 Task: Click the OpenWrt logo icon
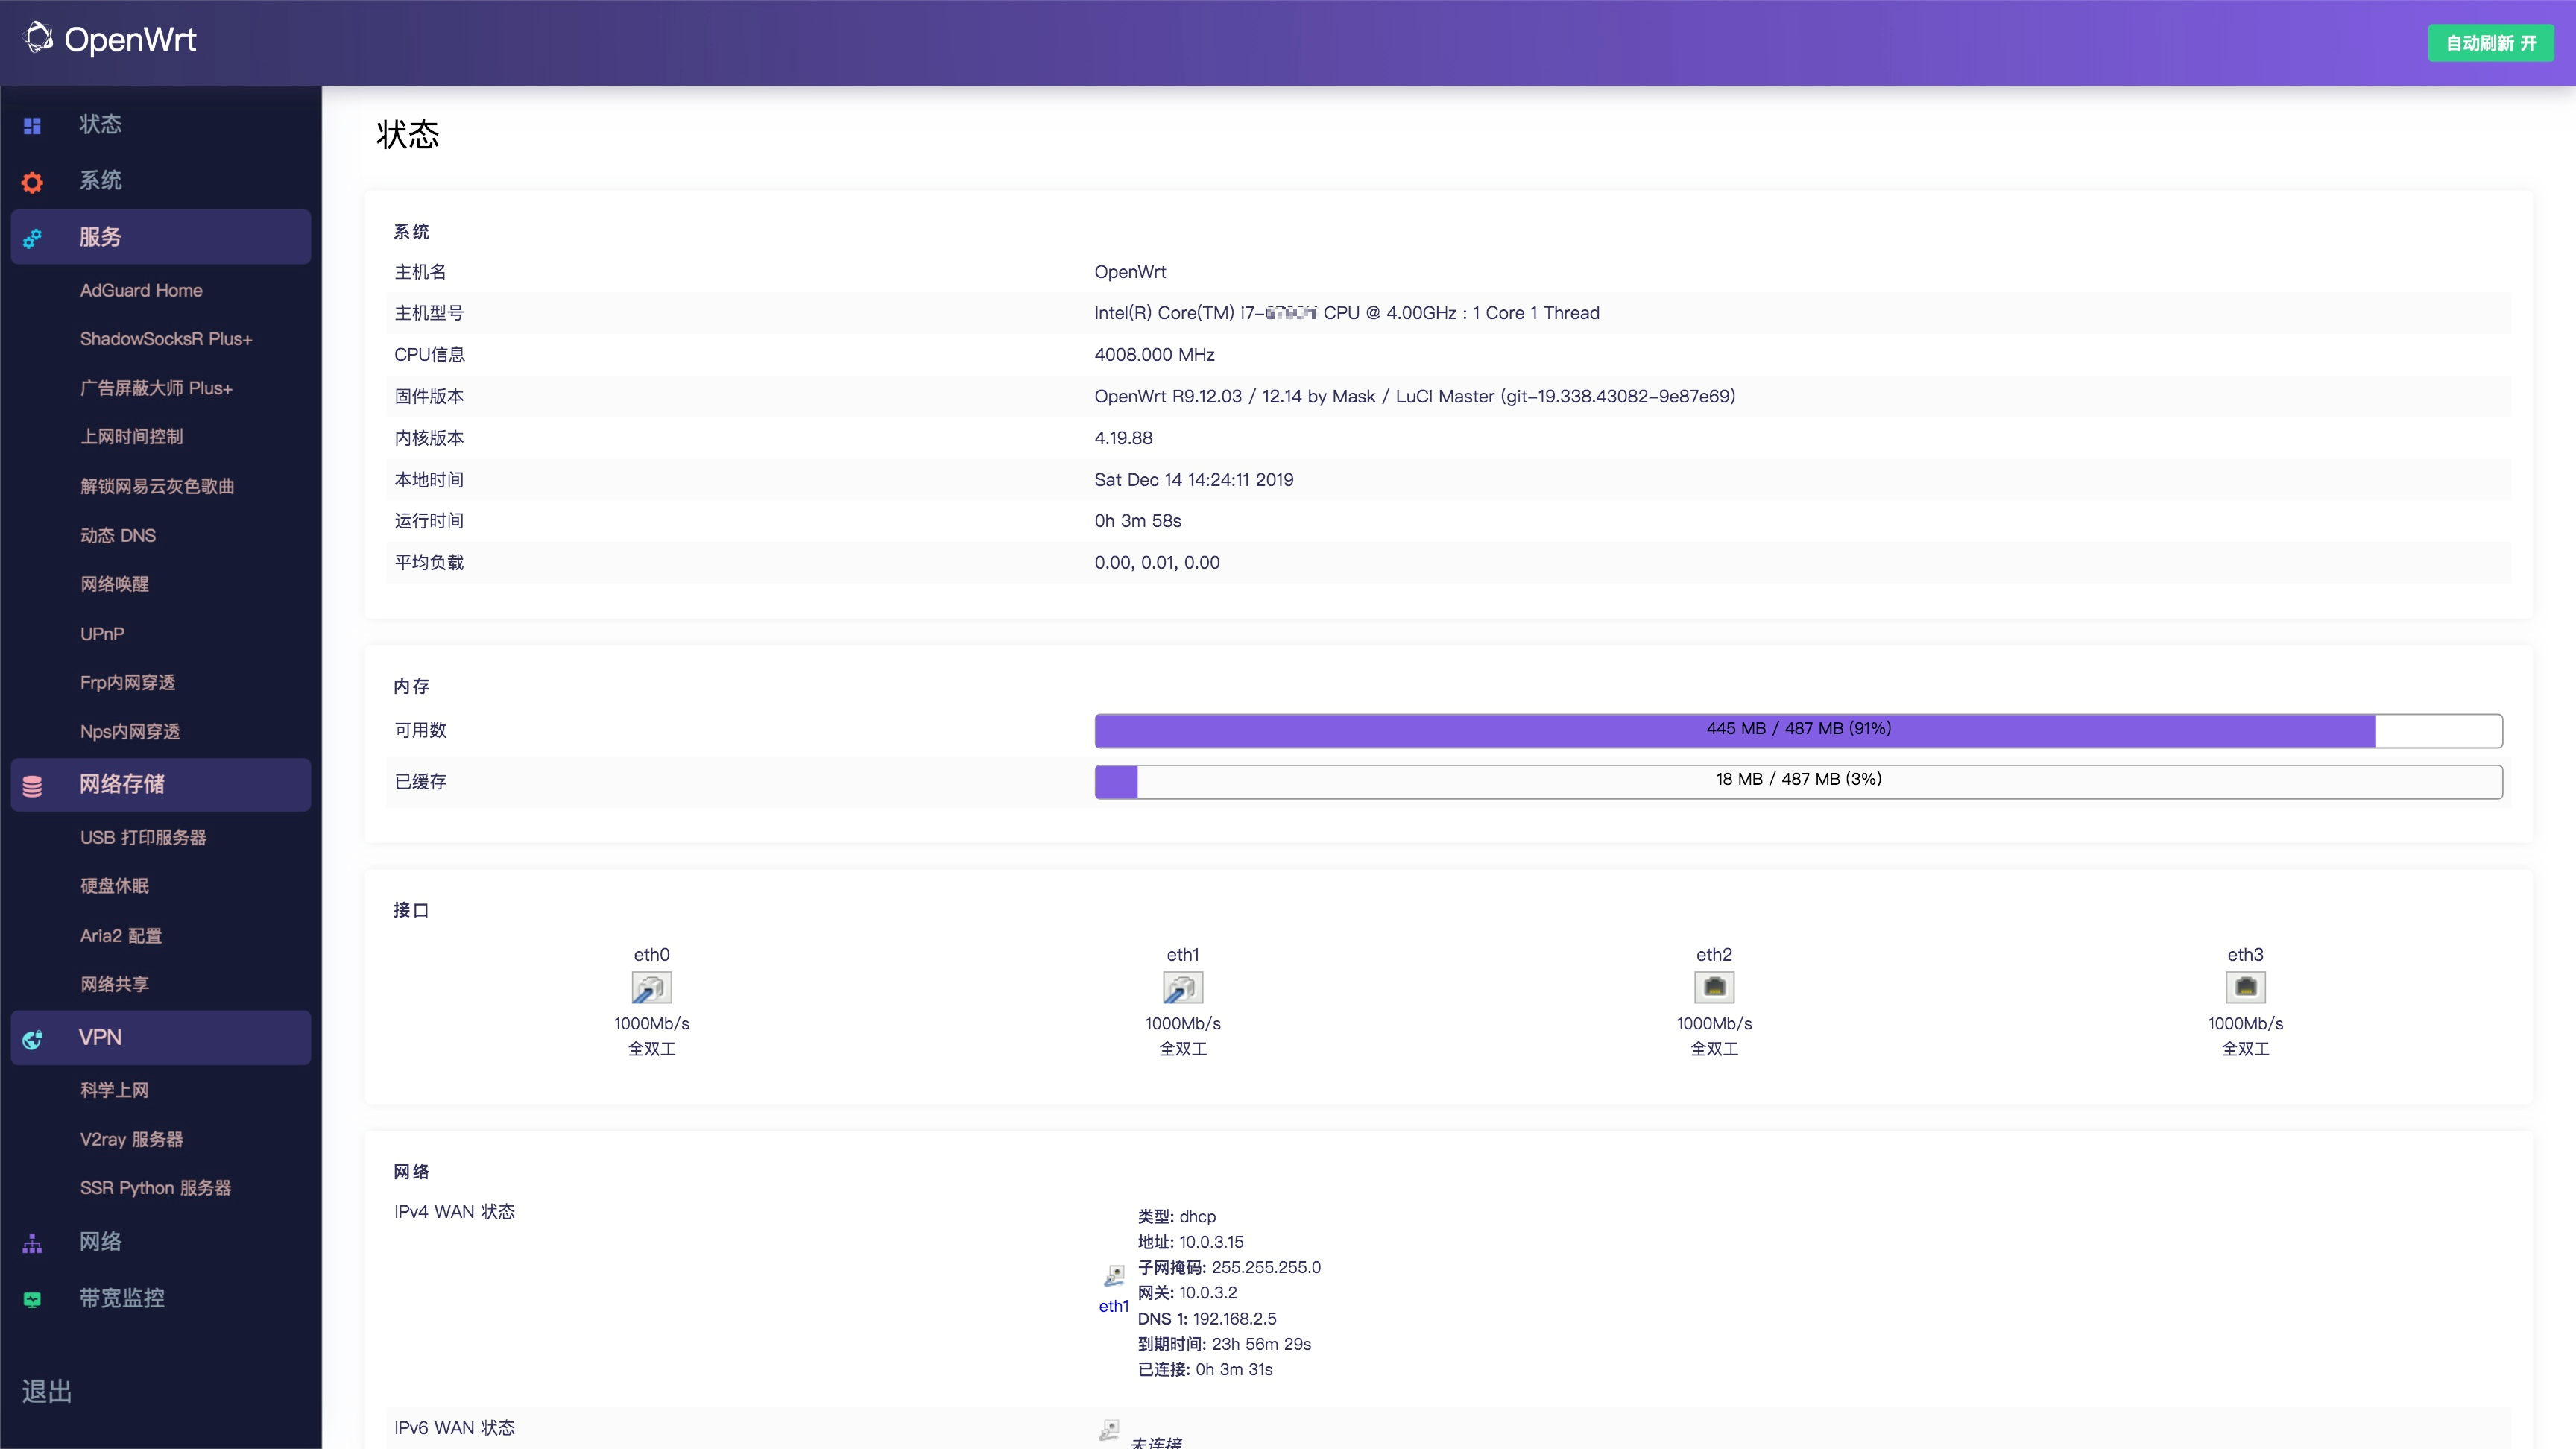38,38
